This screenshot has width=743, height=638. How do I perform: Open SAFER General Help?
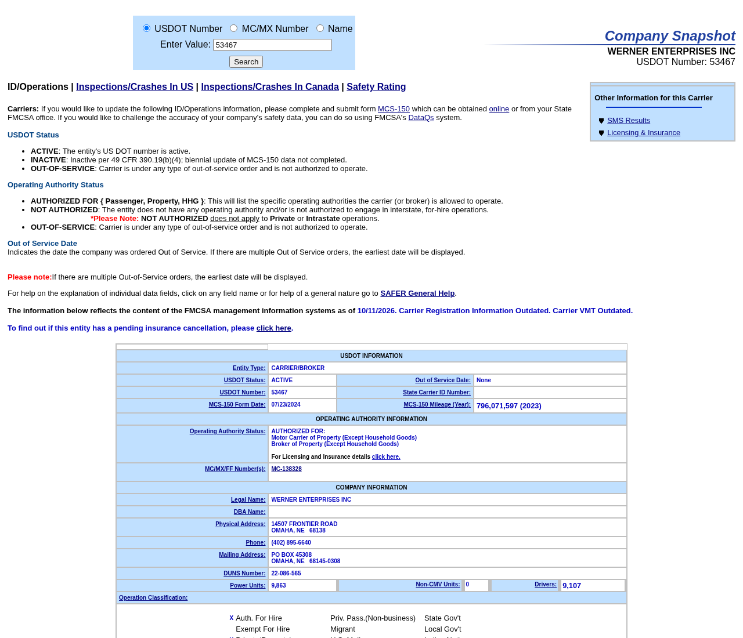(x=417, y=293)
